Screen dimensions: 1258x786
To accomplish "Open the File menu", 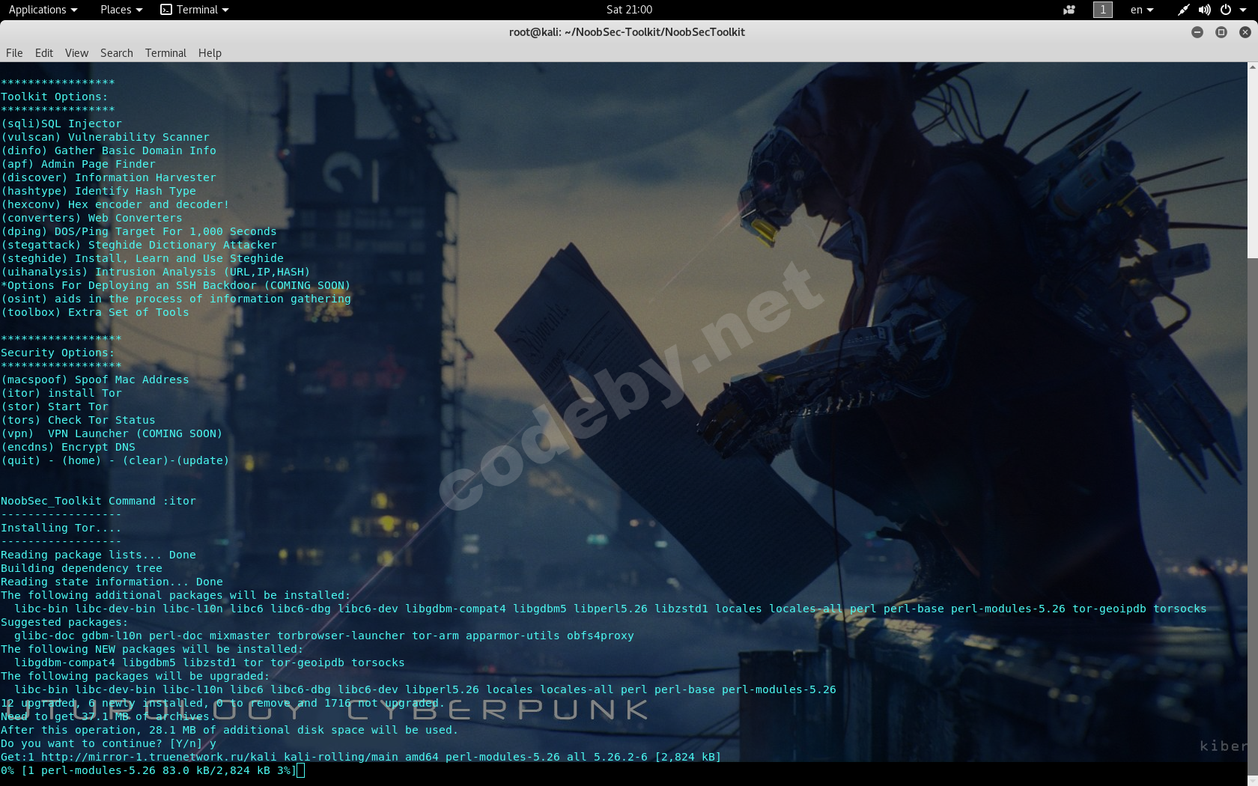I will (14, 53).
